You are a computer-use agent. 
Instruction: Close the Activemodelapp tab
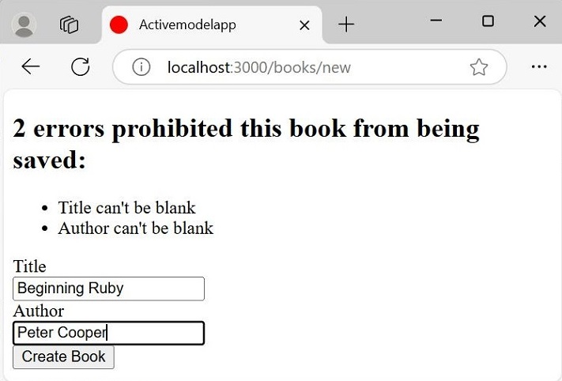click(x=304, y=25)
